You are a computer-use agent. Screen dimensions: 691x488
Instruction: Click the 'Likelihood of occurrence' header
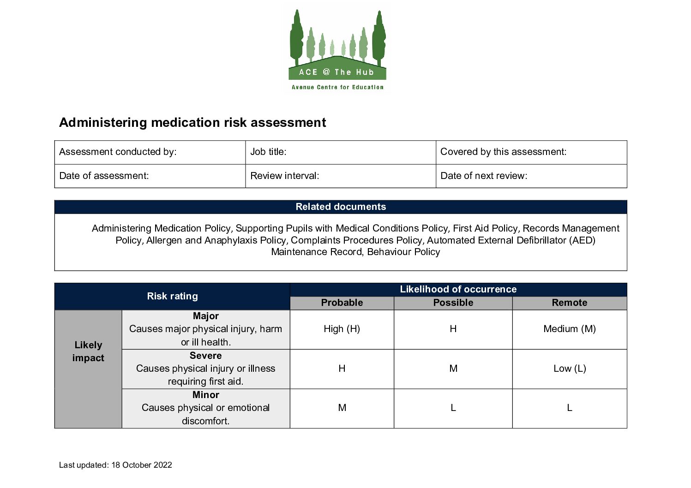tap(458, 289)
